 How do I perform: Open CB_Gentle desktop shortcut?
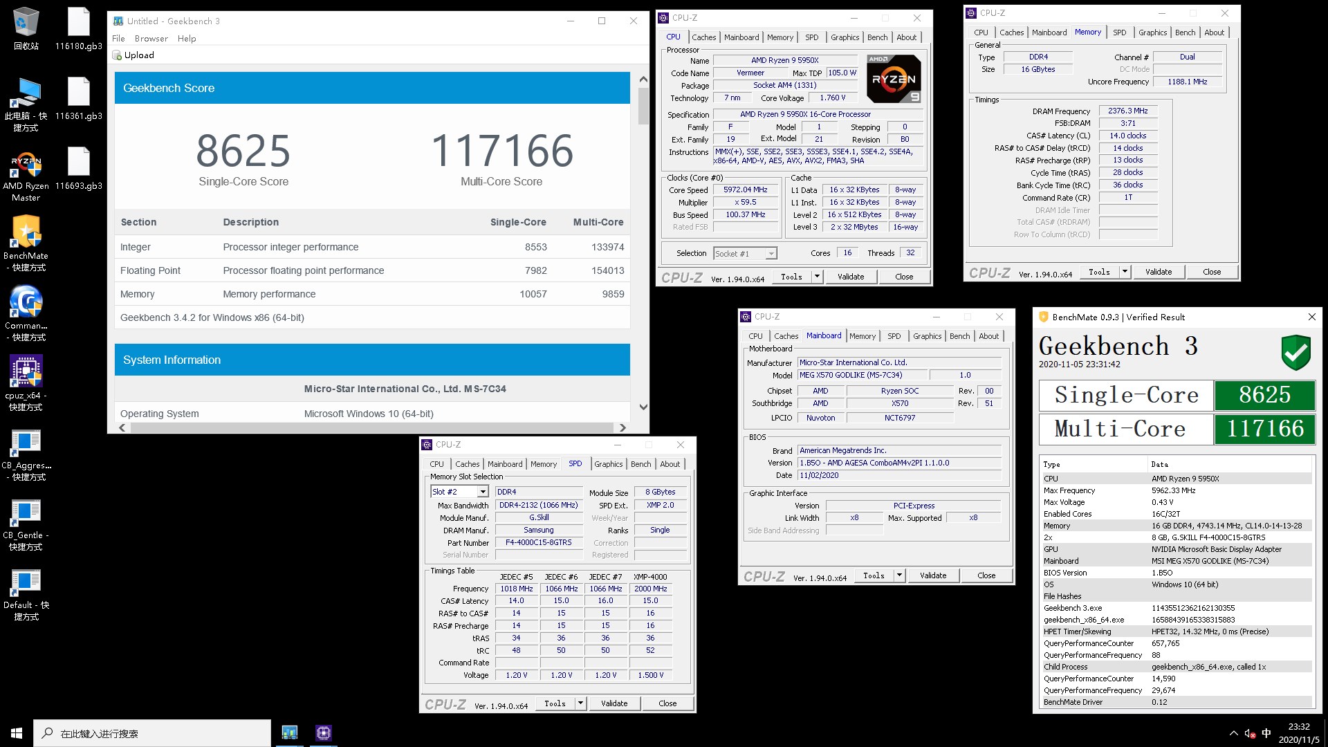coord(26,524)
